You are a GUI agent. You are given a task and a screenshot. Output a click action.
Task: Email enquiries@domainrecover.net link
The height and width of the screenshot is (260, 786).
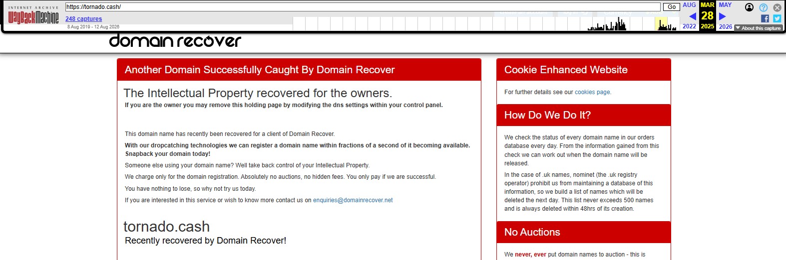pos(353,200)
